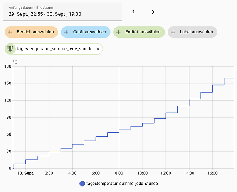
Task: Click plus icon on Bereich auswählen
Action: coord(10,32)
